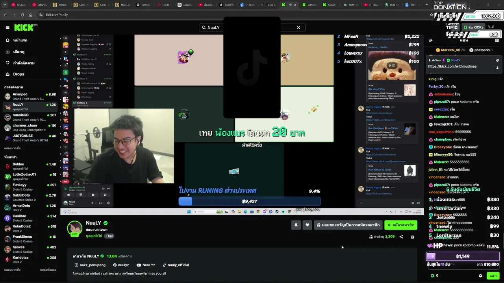This screenshot has width=504, height=283.
Task: Open the หน้าแรก home sidebar item
Action: [x=30, y=40]
